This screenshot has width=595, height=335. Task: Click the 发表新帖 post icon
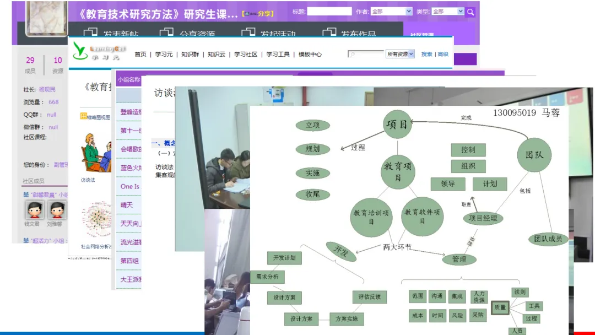[90, 33]
